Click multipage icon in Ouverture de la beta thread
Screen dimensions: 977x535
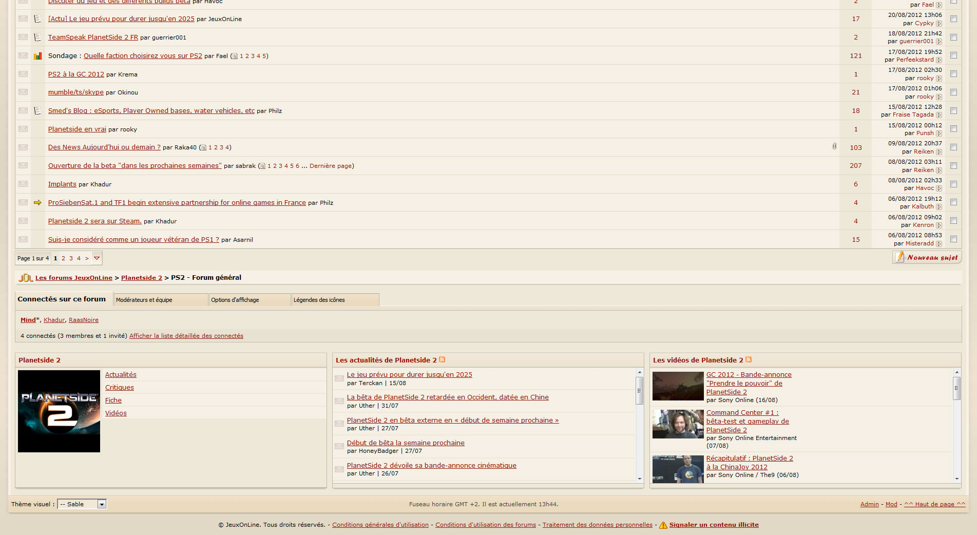[x=263, y=166]
